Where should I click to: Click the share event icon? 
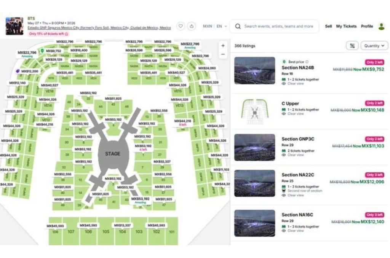(x=192, y=26)
